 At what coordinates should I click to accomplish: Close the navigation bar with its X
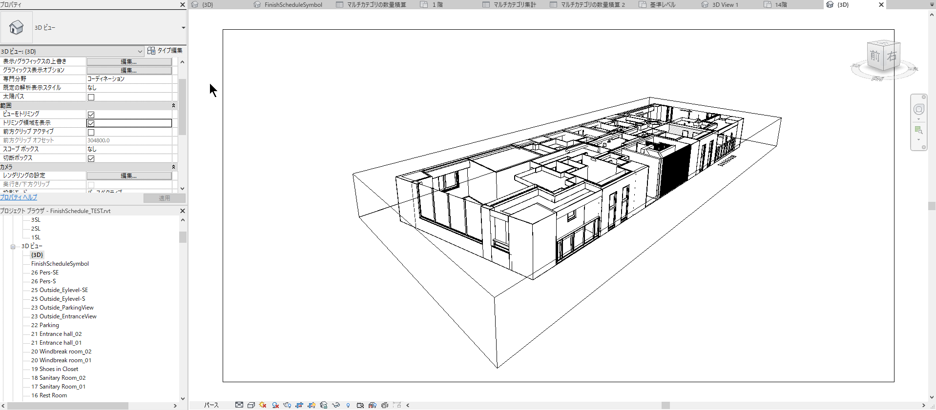[924, 97]
